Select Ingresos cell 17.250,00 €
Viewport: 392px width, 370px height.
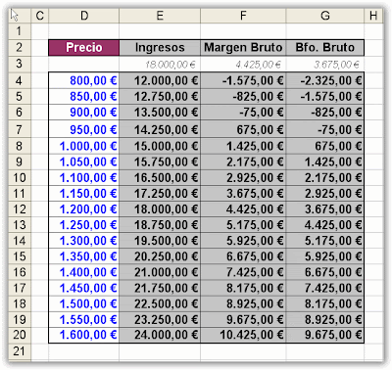pyautogui.click(x=160, y=194)
